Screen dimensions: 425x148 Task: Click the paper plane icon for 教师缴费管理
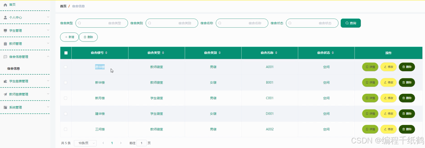(x=5, y=94)
